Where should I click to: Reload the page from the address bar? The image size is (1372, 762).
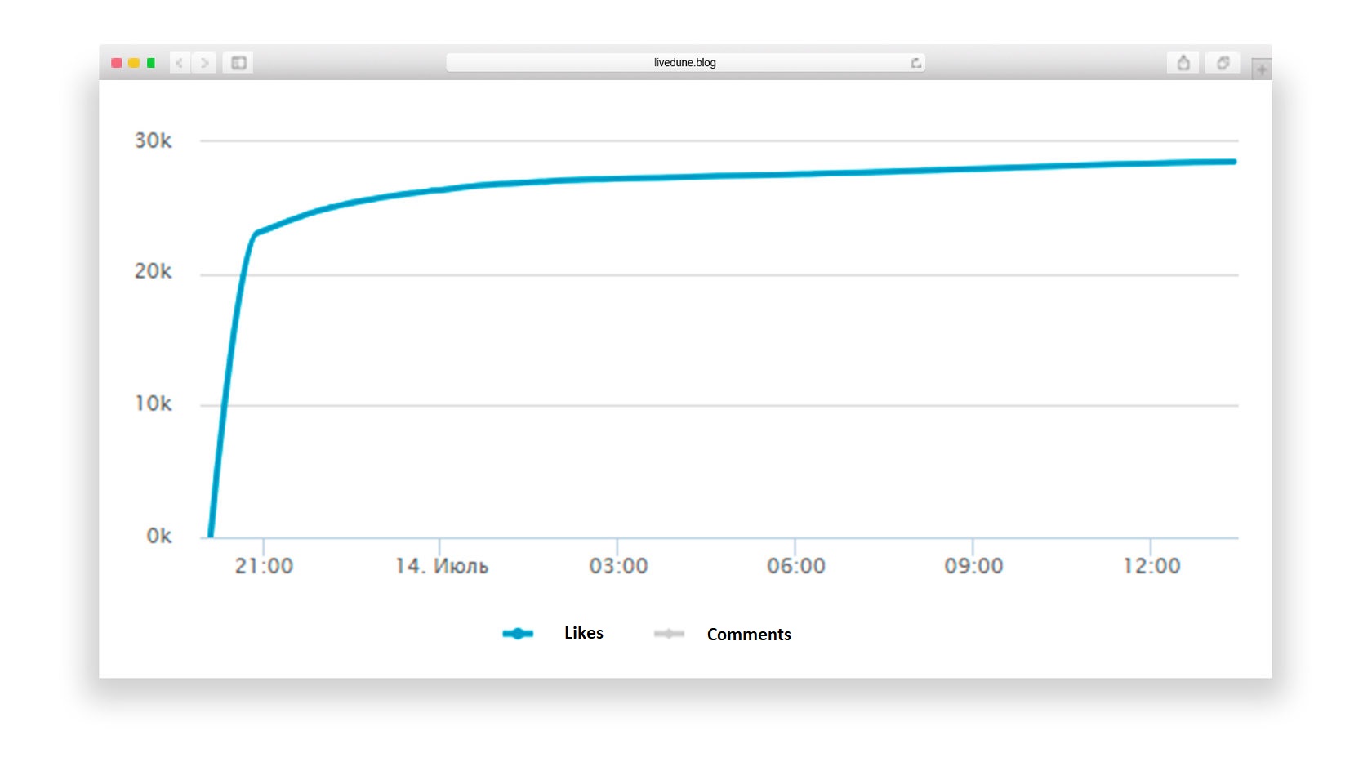[915, 63]
